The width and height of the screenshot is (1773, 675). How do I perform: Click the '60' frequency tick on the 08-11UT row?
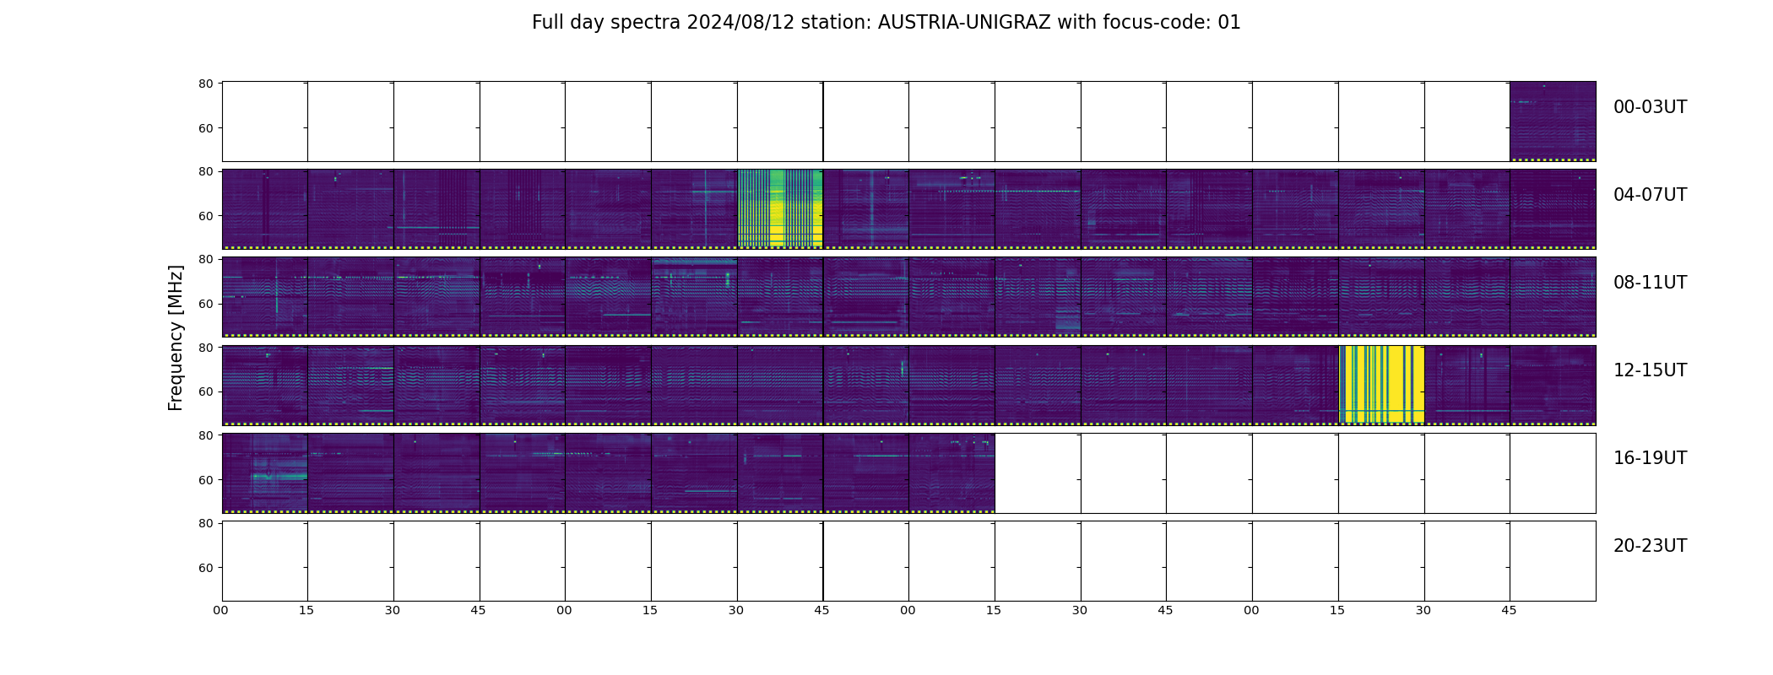click(x=205, y=304)
